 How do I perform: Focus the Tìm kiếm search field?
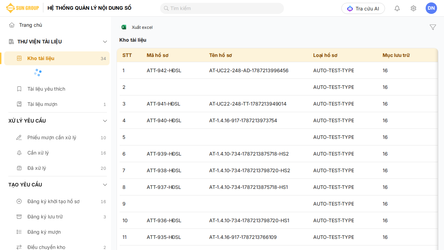coord(222,8)
